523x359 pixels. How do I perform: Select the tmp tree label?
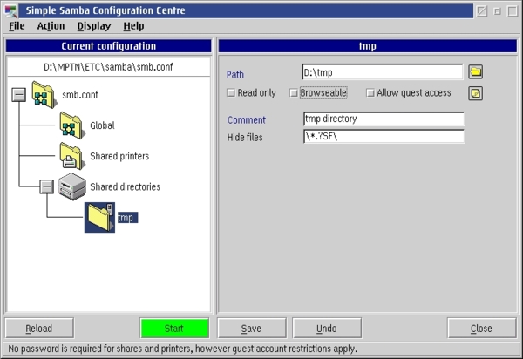(x=127, y=218)
